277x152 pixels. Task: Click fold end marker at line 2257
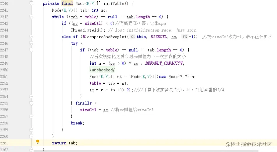point(31,116)
